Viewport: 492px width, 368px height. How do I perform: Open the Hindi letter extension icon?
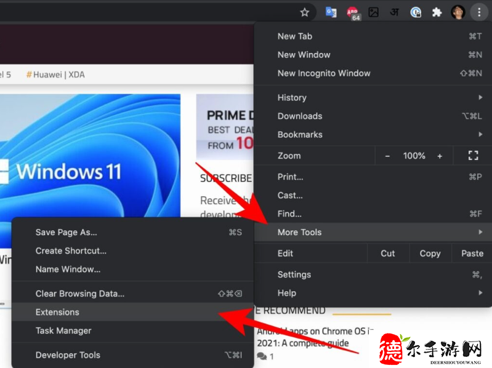coord(395,12)
